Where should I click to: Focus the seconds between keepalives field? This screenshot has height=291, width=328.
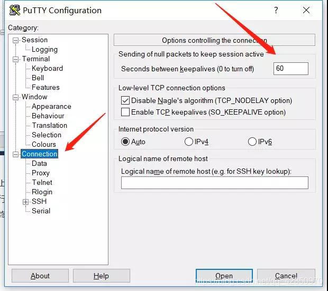coord(291,69)
